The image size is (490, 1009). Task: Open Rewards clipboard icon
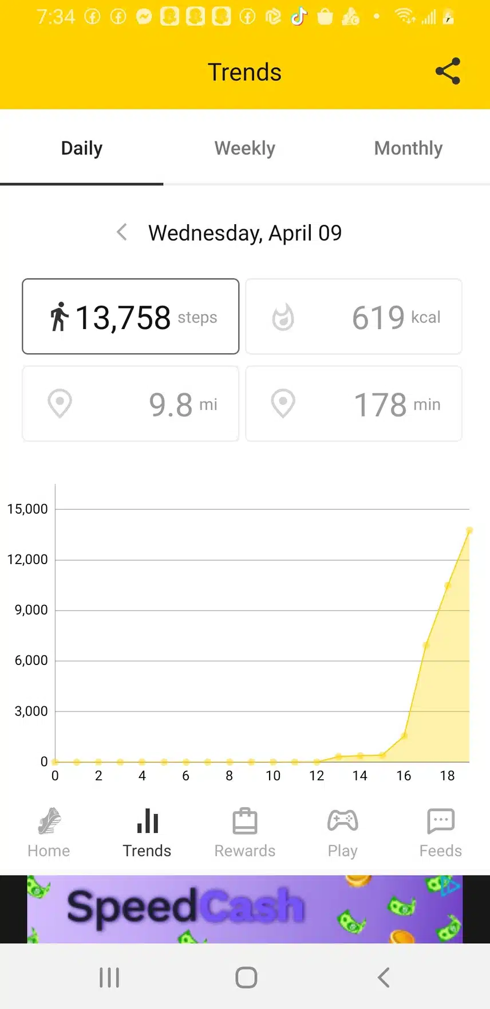245,821
